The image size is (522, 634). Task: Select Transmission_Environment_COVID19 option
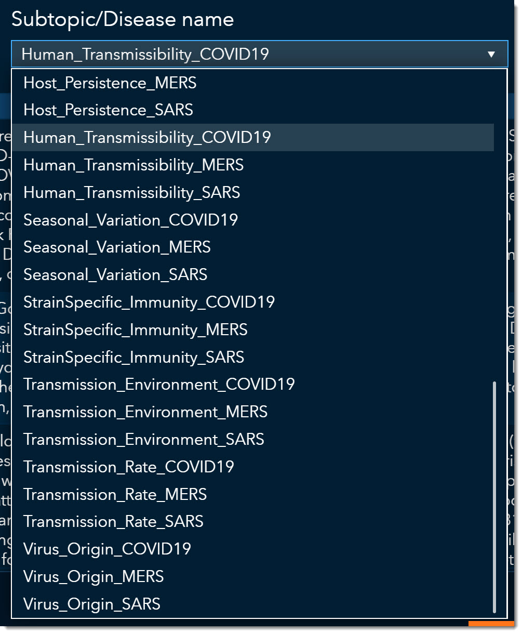[159, 385]
